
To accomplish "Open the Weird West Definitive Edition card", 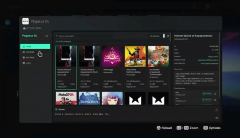I will [135, 68].
